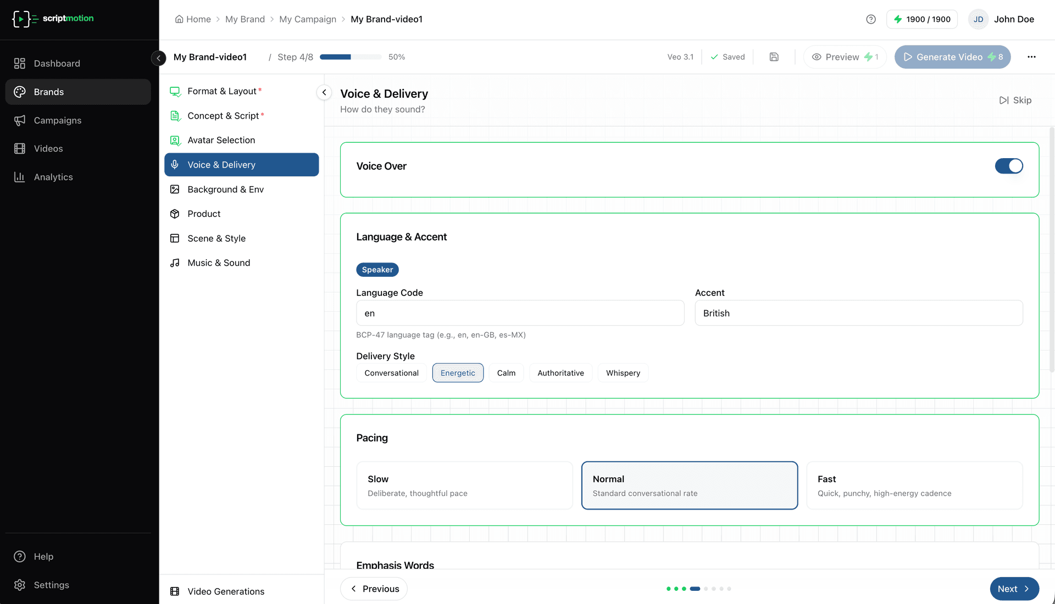
Task: Navigate to My Campaign breadcrumb link
Action: [x=308, y=19]
